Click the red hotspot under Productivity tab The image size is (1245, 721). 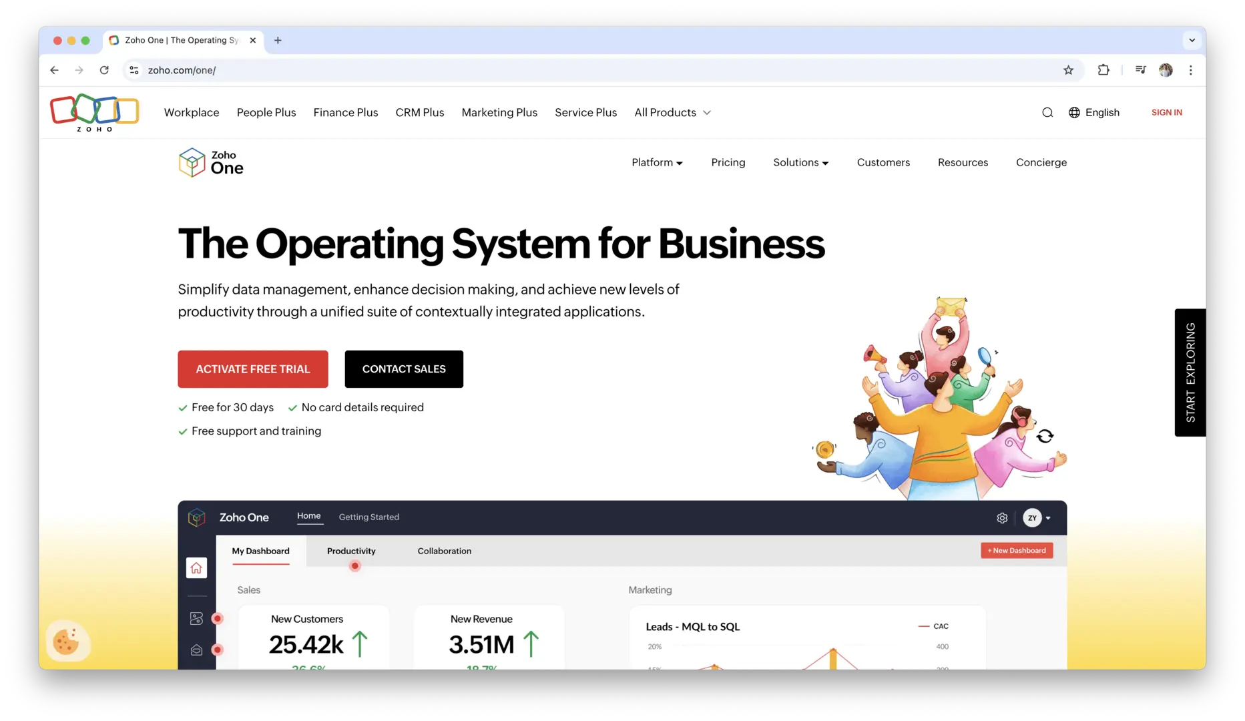[355, 566]
